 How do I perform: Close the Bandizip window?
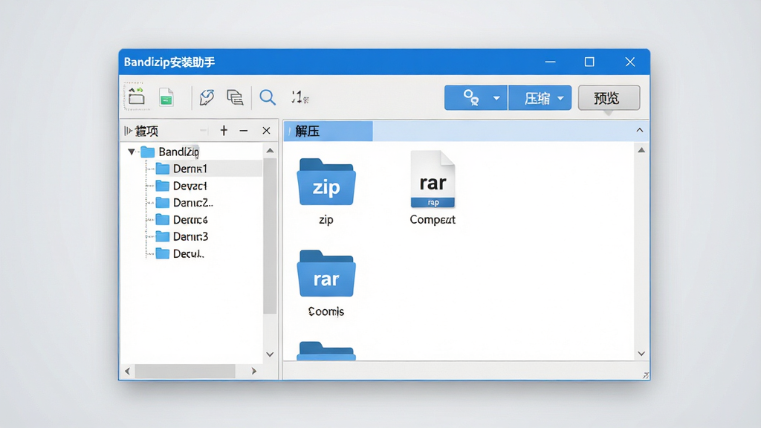coord(630,62)
